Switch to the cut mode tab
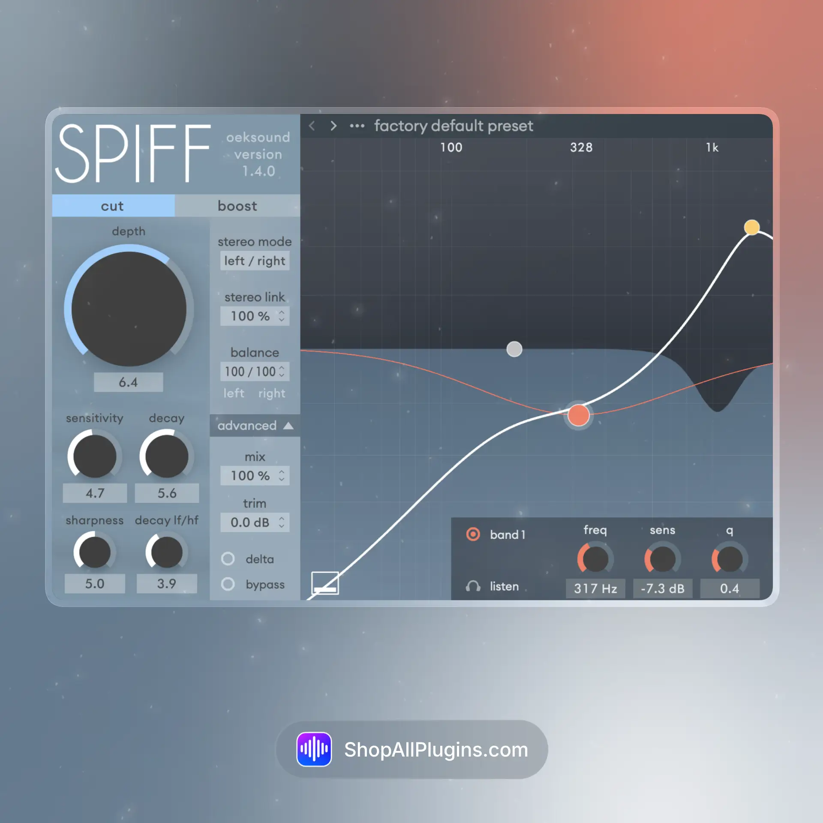The width and height of the screenshot is (823, 823). tap(113, 206)
